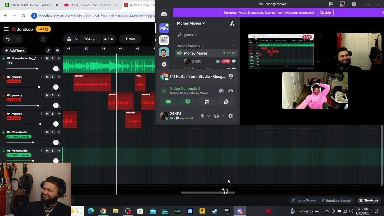Click the 4/4 time signature

click(x=109, y=39)
